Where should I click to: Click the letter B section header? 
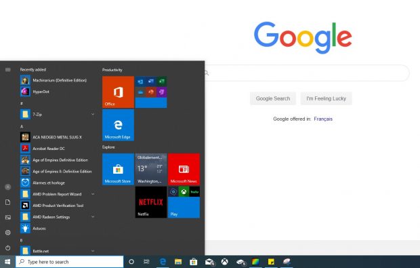(x=22, y=240)
